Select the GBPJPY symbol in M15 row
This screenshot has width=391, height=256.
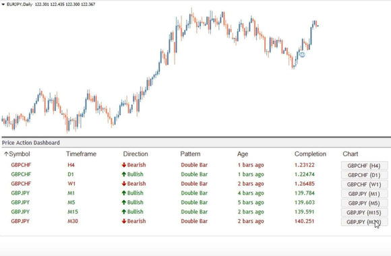(20, 212)
